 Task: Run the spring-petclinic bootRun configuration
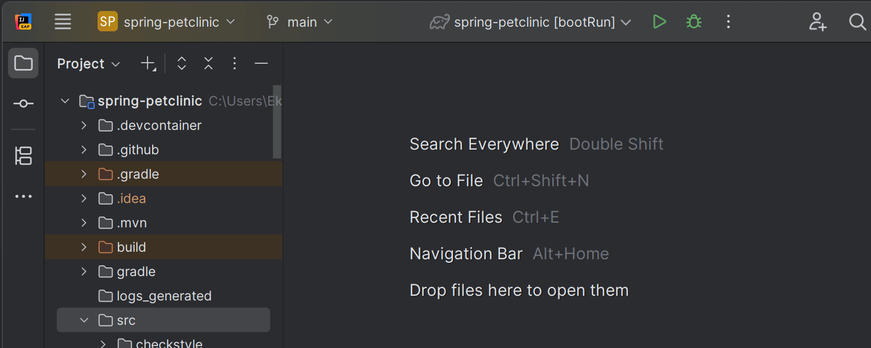pos(660,21)
